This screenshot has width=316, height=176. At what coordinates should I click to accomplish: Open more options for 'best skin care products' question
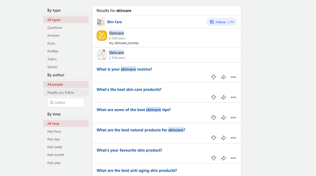click(233, 97)
